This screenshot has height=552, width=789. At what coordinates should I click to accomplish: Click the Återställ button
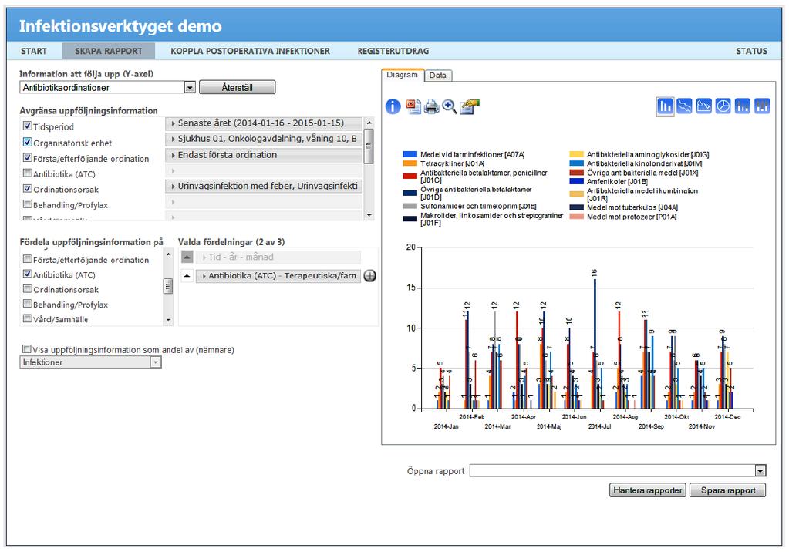click(237, 88)
